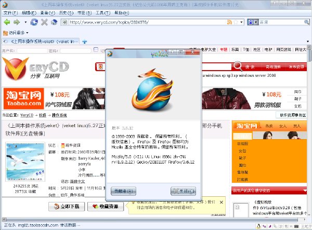This screenshot has height=230, width=312.
Task: Bookmark the page with the star icon
Action: 236,22
